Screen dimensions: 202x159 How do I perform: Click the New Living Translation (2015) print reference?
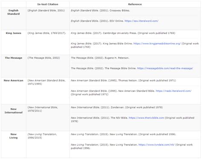(x=123, y=134)
